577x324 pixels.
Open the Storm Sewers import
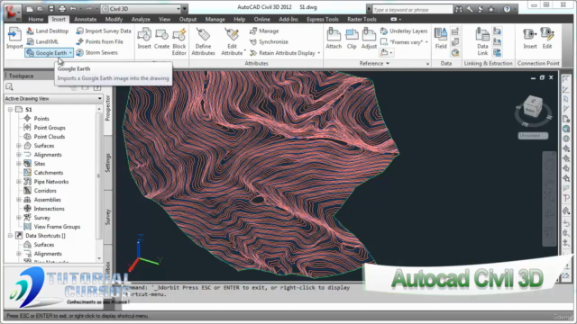[x=97, y=52]
